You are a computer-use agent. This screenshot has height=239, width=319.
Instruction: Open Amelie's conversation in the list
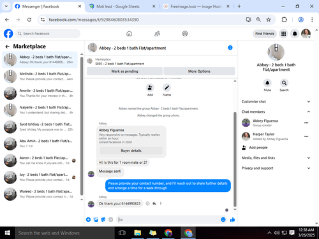click(x=40, y=93)
